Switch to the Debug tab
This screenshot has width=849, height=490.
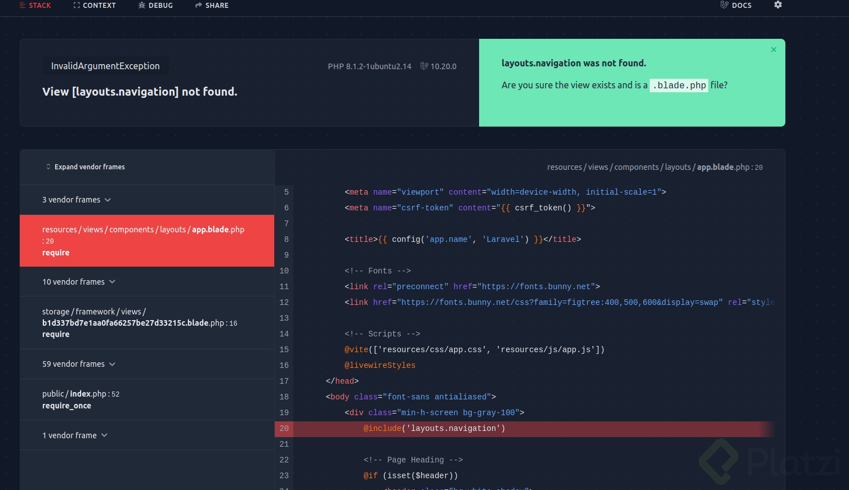tap(160, 6)
